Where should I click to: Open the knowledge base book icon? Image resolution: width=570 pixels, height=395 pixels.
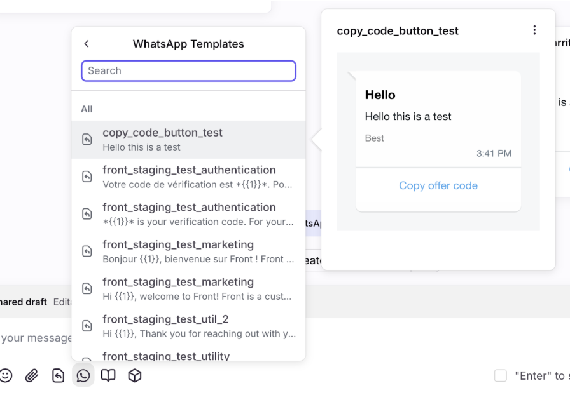tap(108, 375)
